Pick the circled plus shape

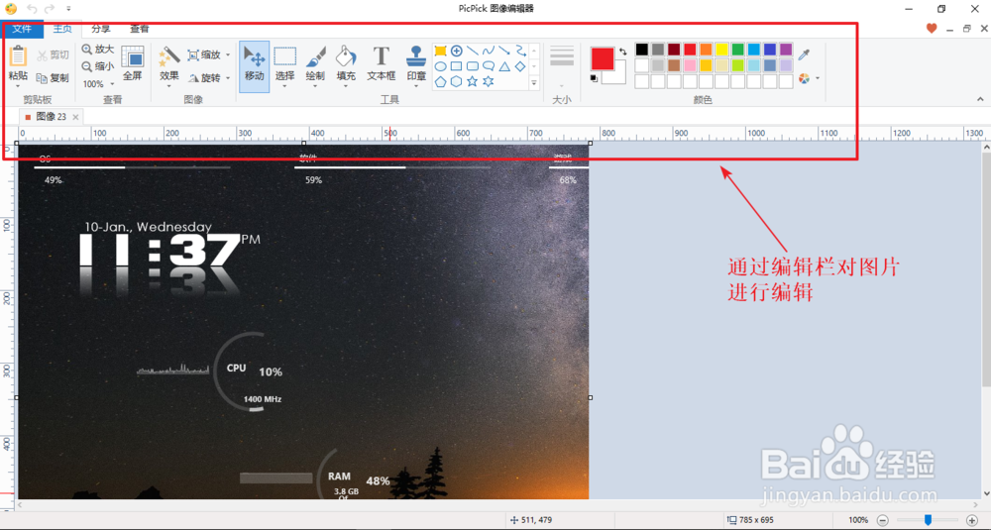click(x=456, y=51)
